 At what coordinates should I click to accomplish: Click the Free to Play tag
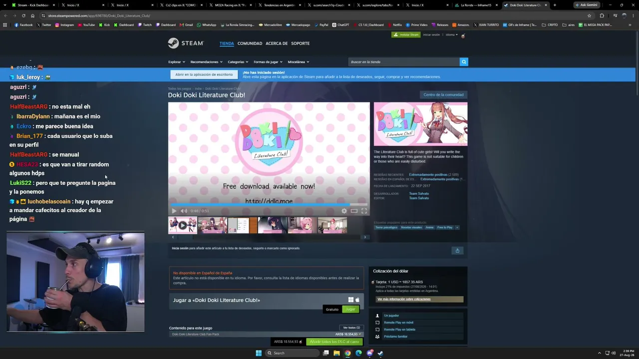(445, 227)
